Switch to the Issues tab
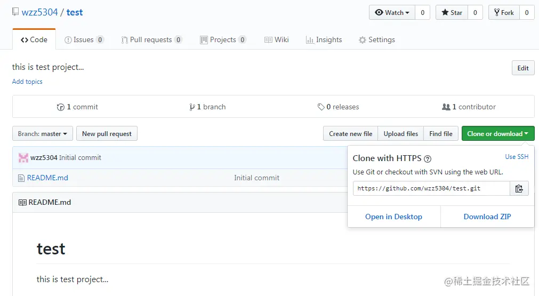This screenshot has width=539, height=296. point(84,39)
